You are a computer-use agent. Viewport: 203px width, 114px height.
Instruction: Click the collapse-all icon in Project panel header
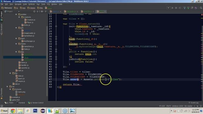(37, 11)
